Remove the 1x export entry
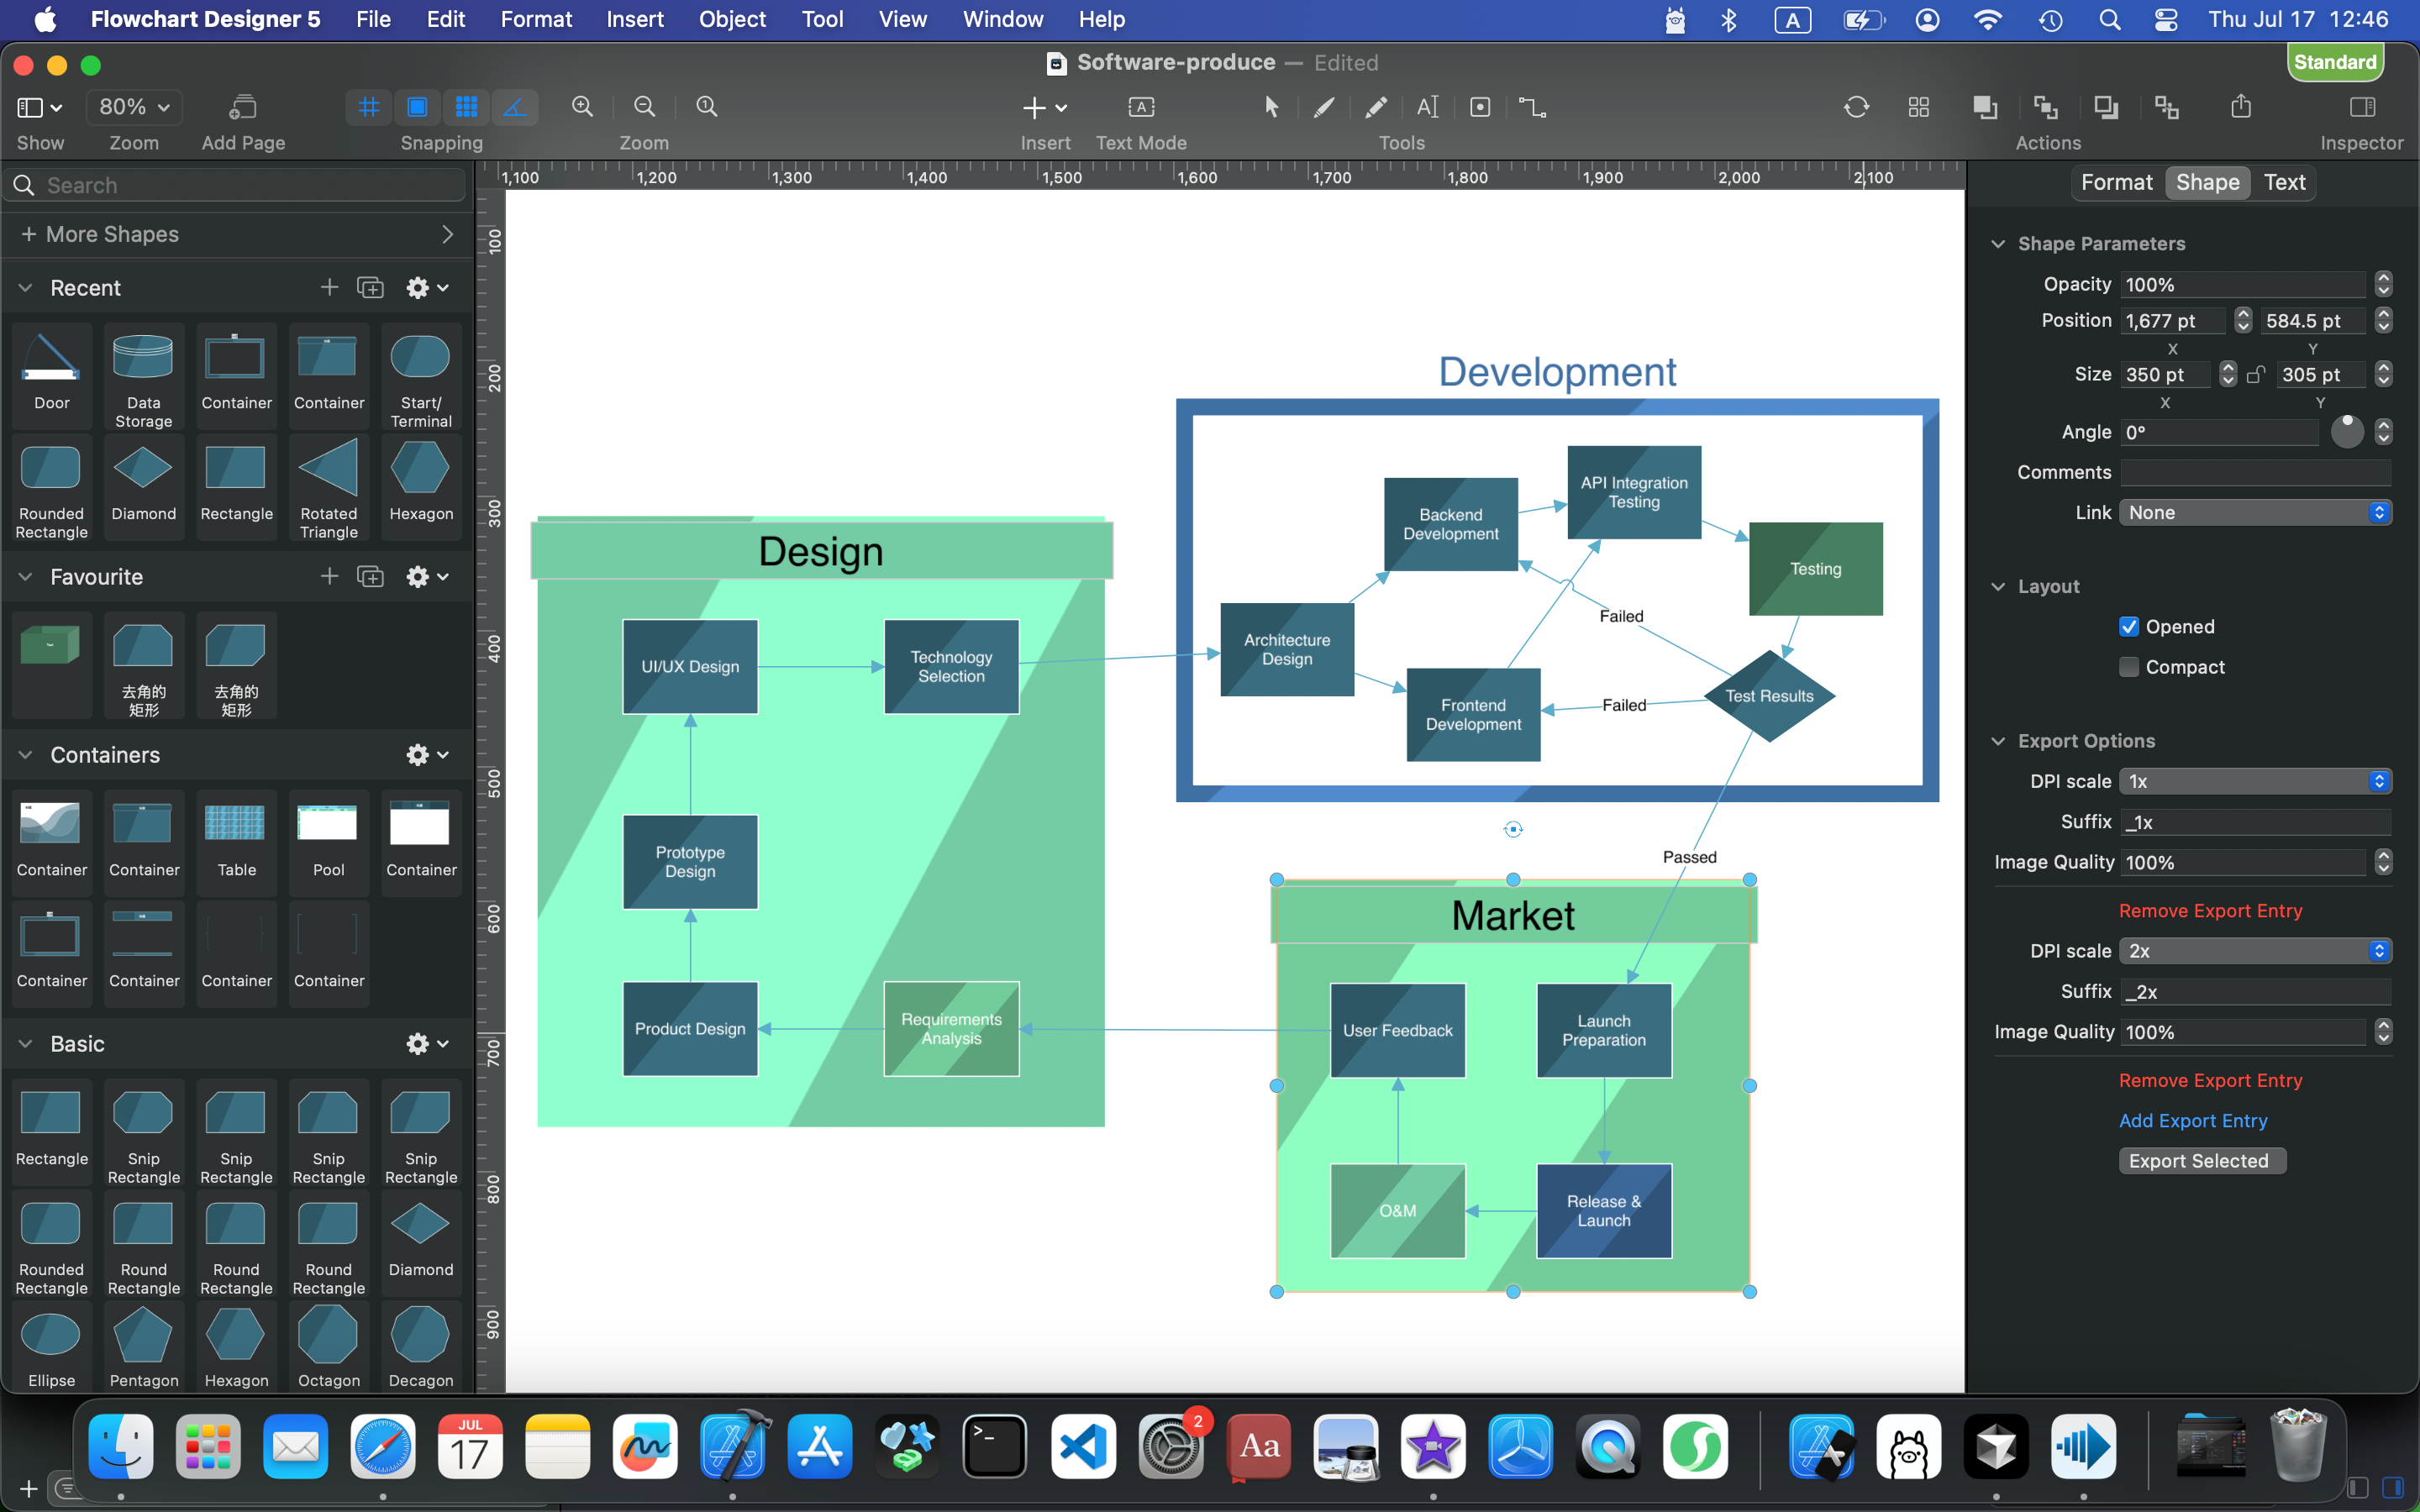 (2210, 911)
